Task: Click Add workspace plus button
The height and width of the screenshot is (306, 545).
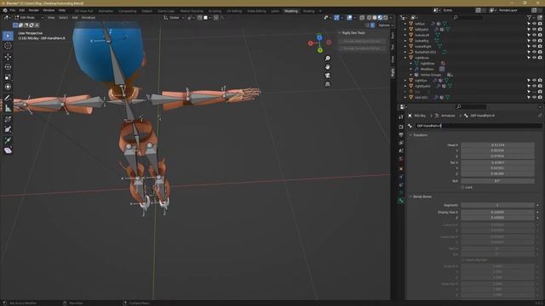Action: pos(320,11)
